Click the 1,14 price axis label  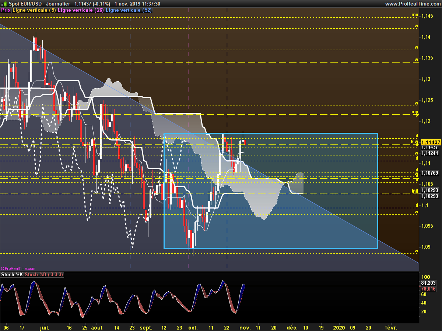pyautogui.click(x=426, y=37)
